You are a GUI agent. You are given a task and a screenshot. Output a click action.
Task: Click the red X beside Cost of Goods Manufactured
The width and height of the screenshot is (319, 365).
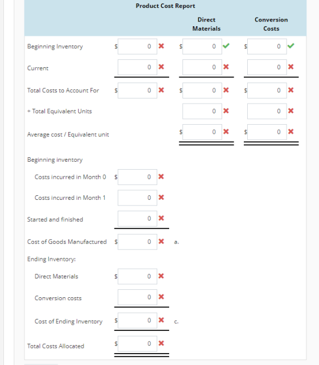click(x=161, y=241)
